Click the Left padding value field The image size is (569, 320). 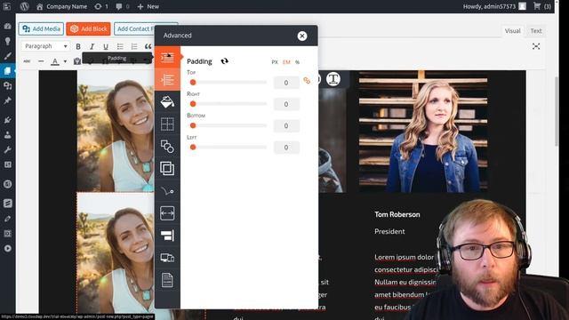click(x=286, y=148)
